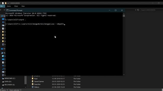Click the Saved Games folder icon

33,81
